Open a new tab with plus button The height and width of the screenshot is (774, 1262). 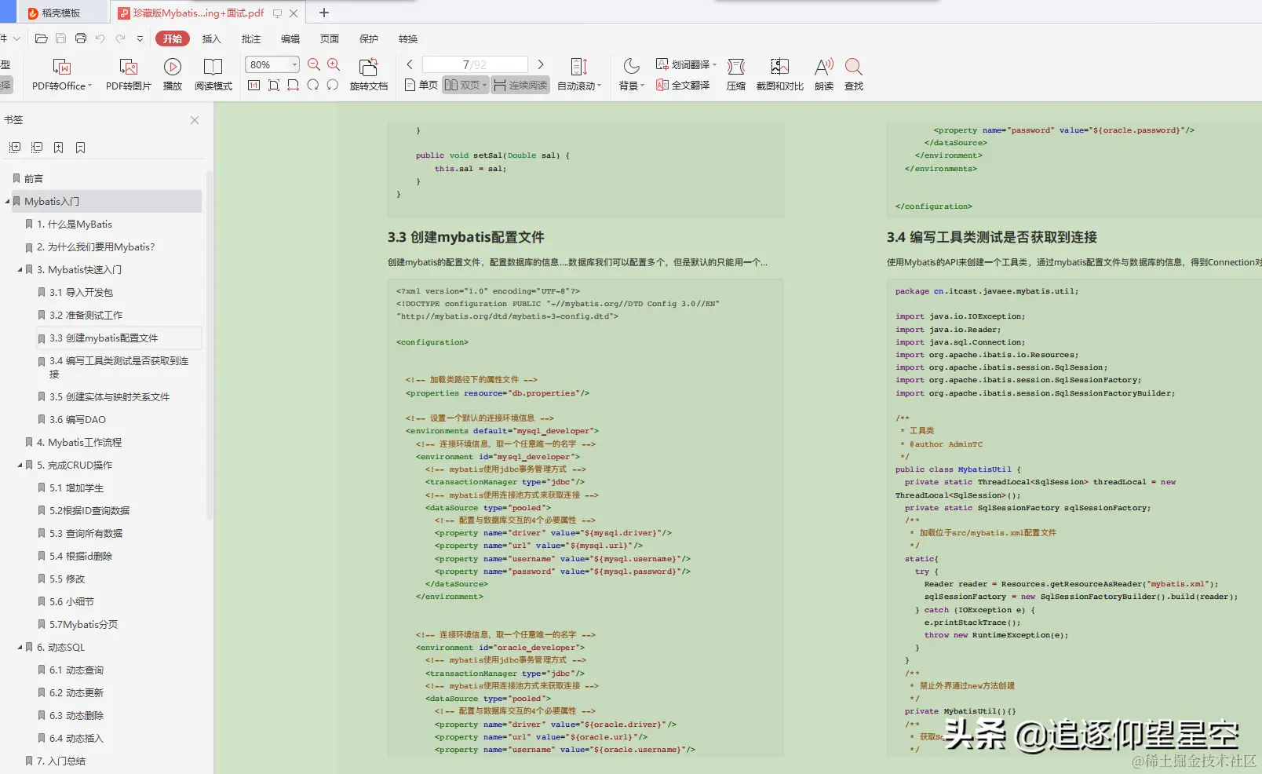point(324,13)
